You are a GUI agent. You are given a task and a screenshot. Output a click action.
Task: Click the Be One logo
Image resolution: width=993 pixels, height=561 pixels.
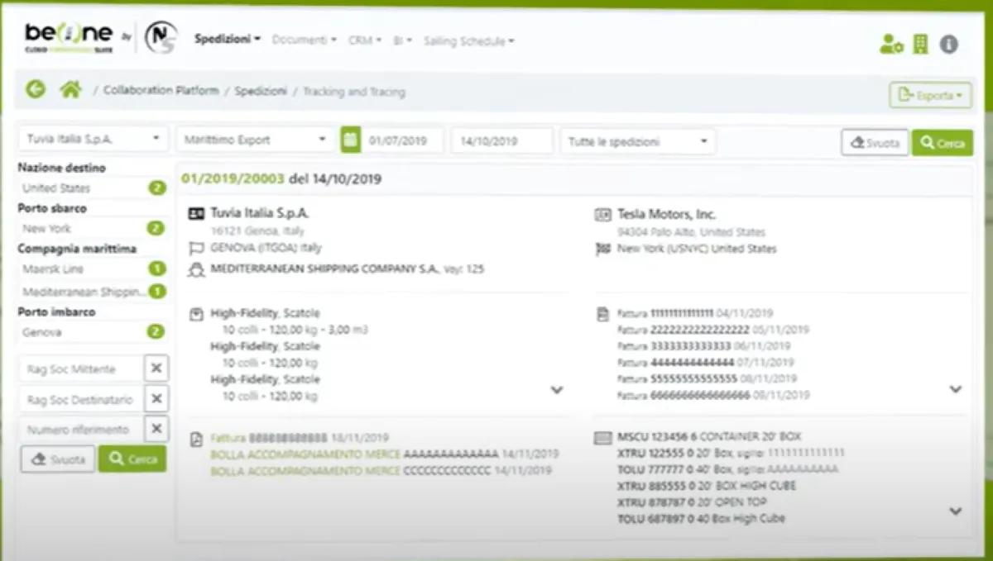(x=69, y=37)
